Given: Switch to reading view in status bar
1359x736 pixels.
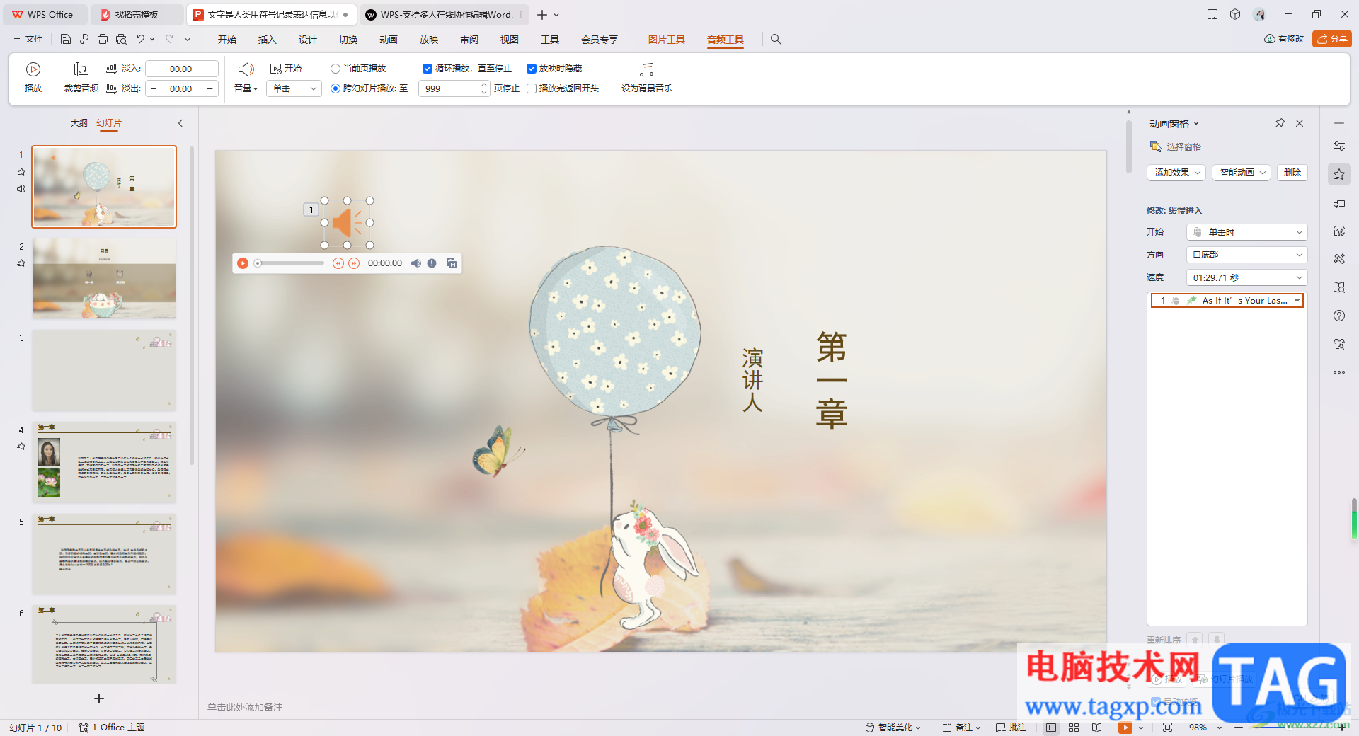Looking at the screenshot, I should [x=1096, y=728].
